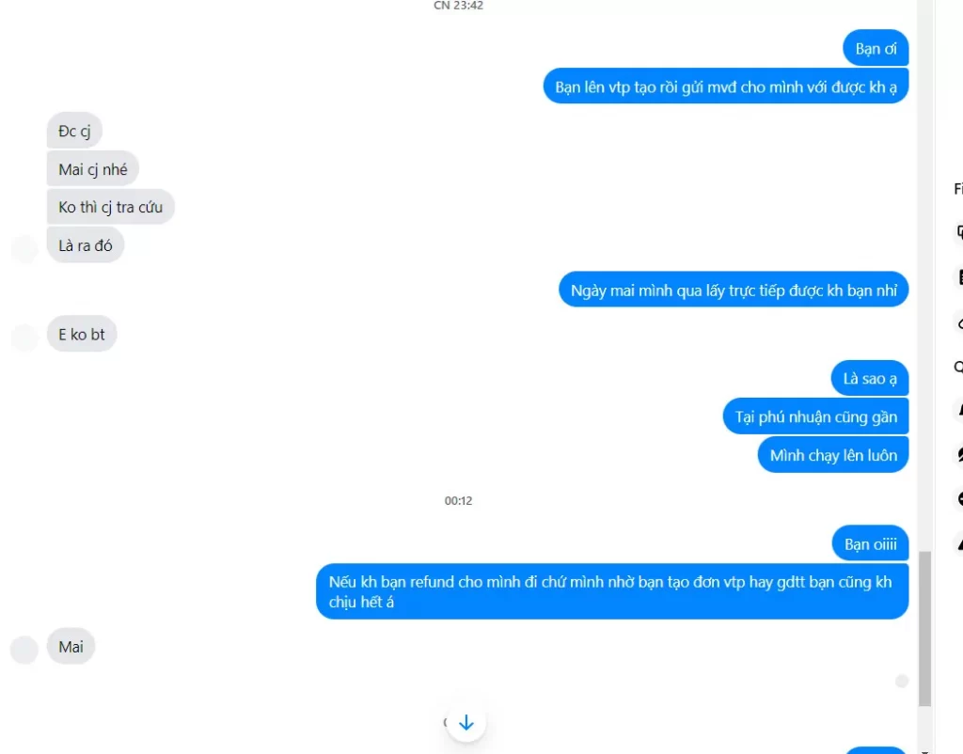Open sender avatar beside "Là ra đó"
The image size is (963, 754).
point(24,249)
